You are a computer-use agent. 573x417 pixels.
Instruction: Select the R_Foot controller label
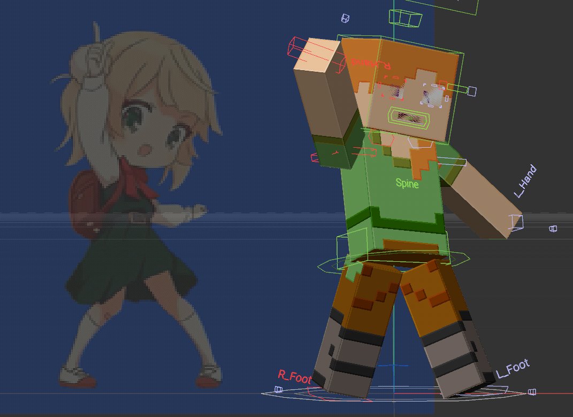tap(295, 377)
